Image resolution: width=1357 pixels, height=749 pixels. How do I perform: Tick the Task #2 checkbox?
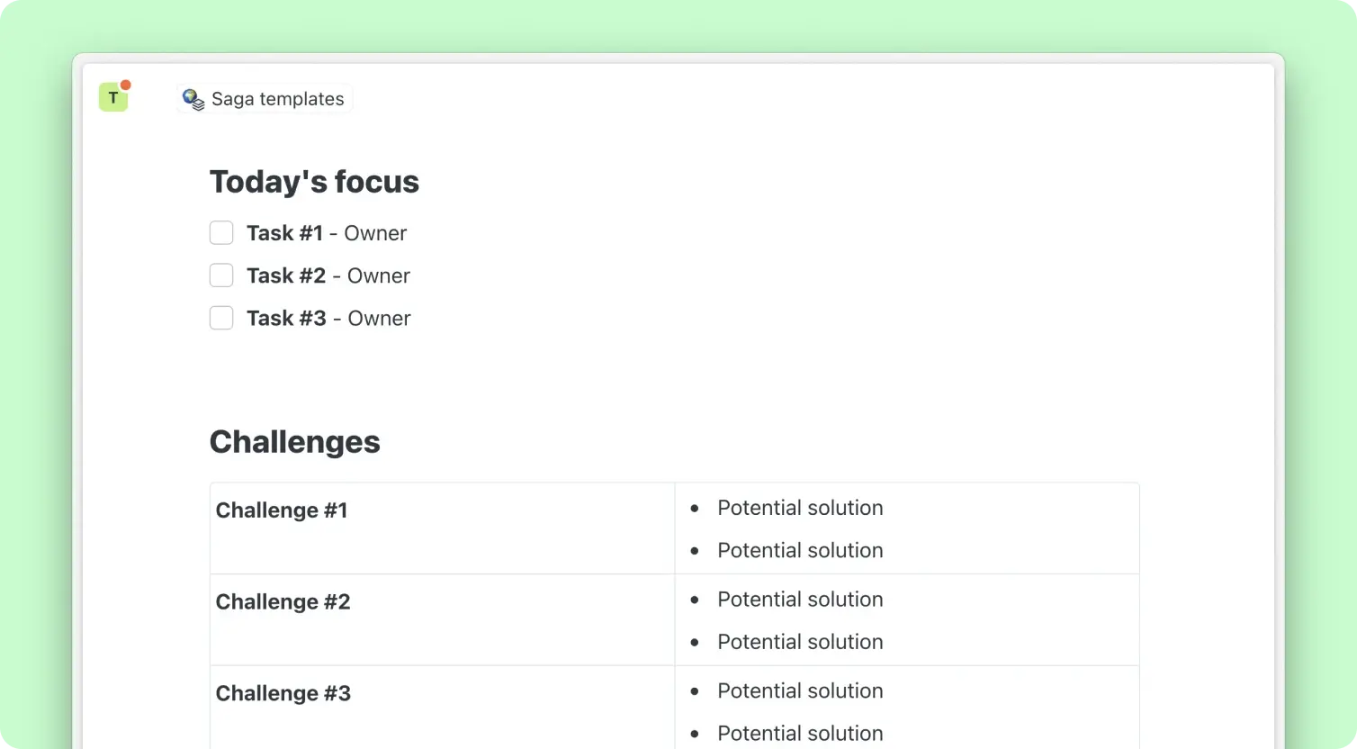tap(221, 275)
